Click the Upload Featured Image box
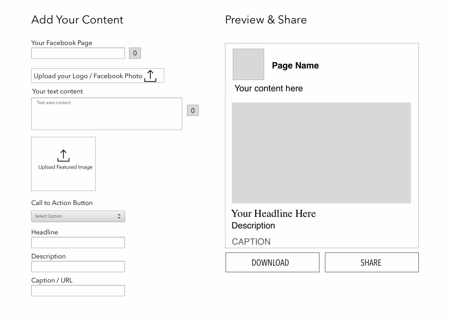The image size is (450, 320). (63, 164)
